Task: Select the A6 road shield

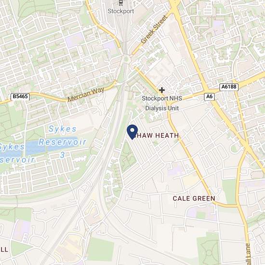Action: coord(209,97)
